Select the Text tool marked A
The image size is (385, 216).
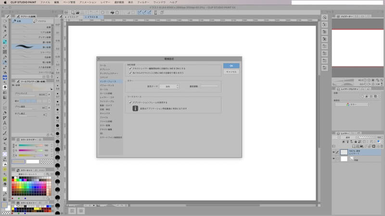coord(4,123)
